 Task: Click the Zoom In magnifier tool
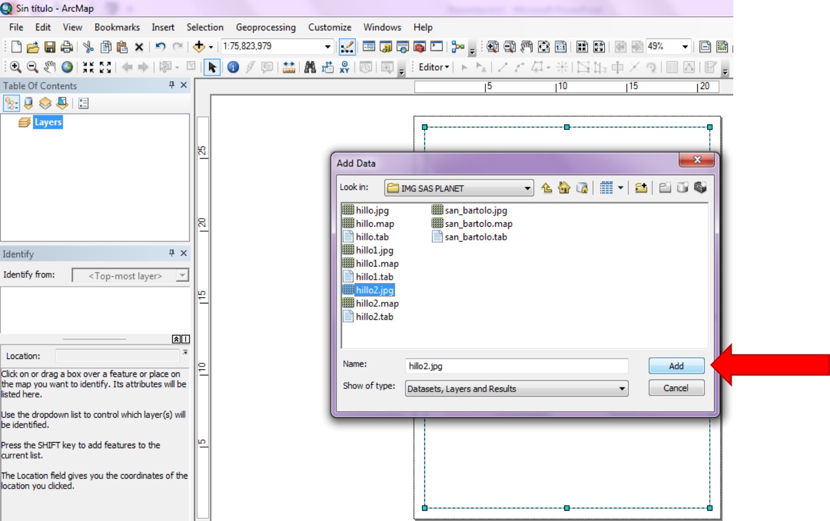pos(16,67)
